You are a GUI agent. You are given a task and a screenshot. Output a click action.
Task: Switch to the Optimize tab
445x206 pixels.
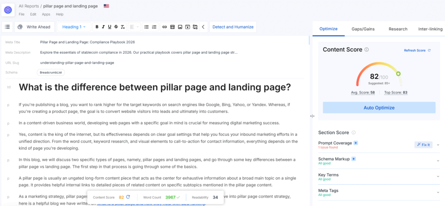(329, 29)
